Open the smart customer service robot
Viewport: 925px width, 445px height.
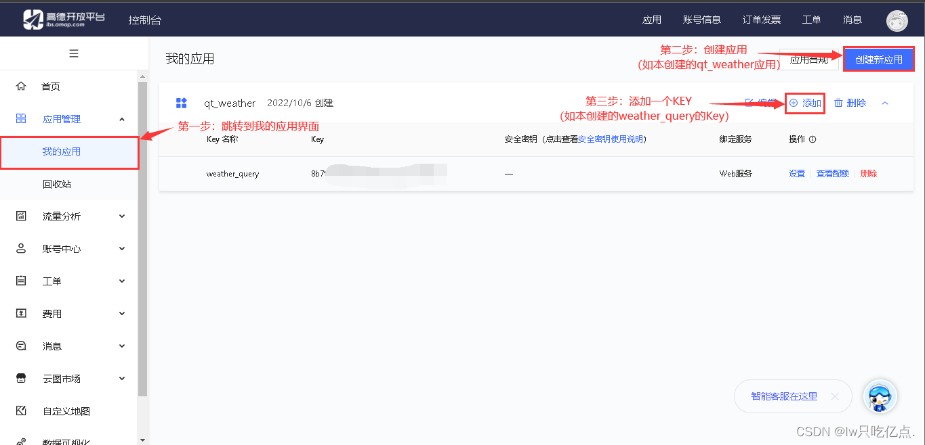click(x=880, y=396)
